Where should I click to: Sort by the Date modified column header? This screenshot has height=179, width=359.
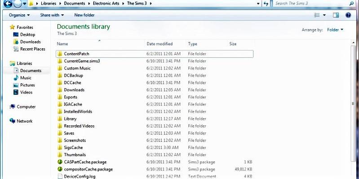click(160, 44)
